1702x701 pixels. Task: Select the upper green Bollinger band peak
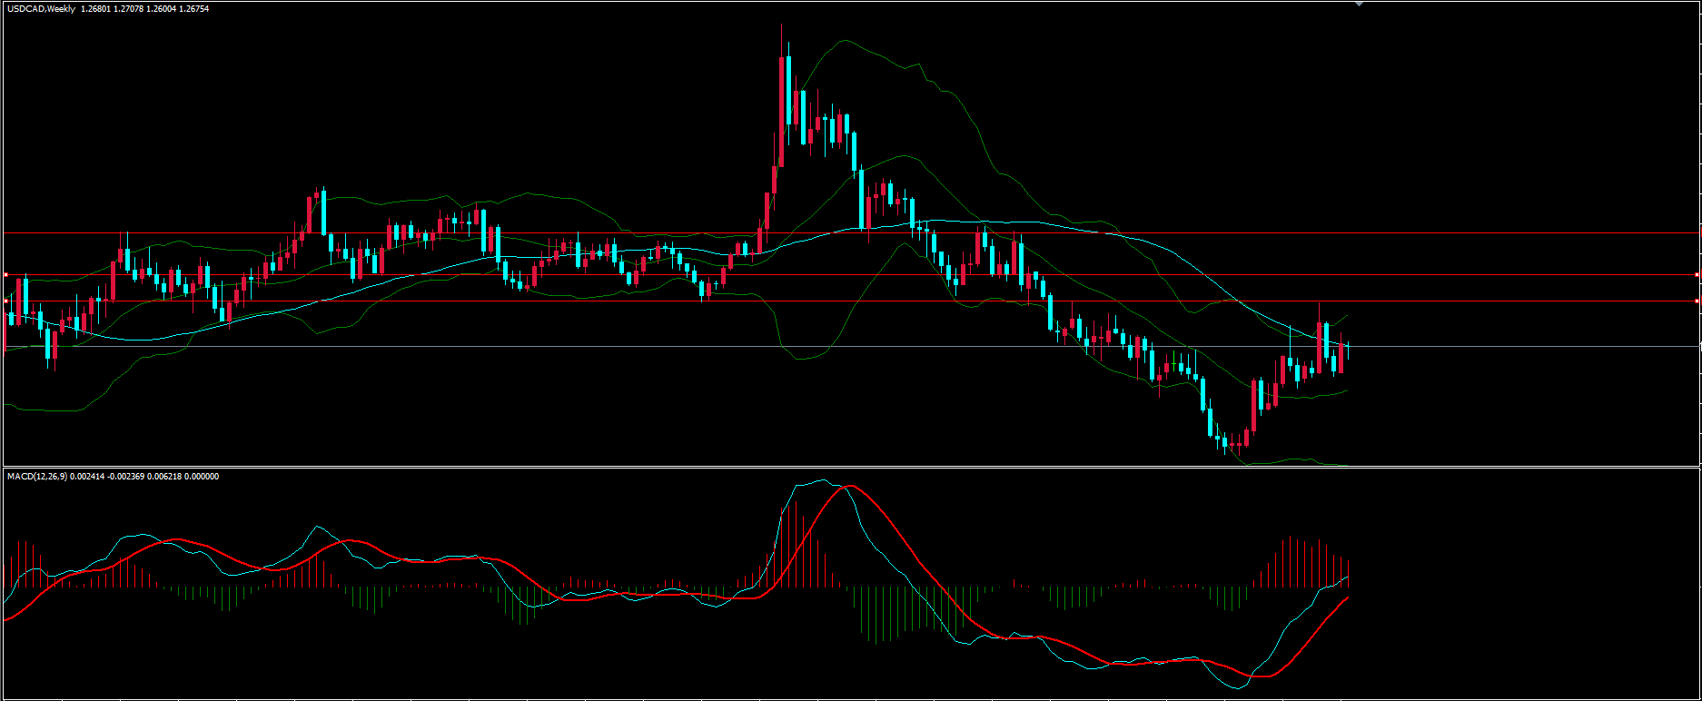coord(846,40)
